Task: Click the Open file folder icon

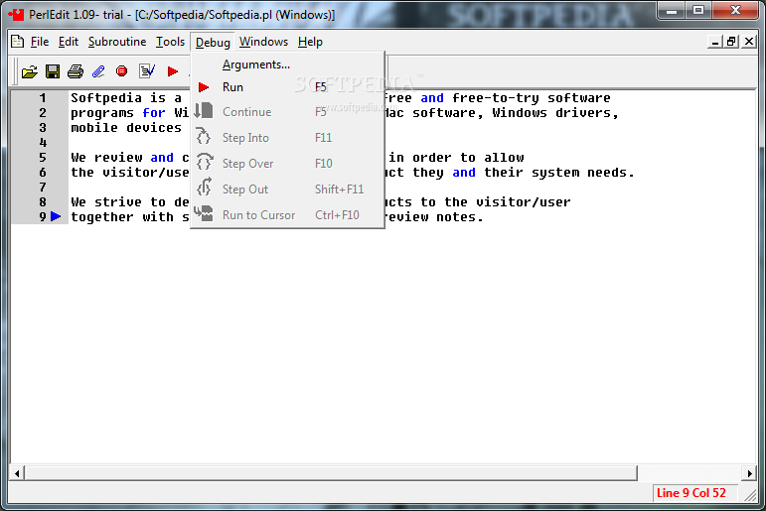Action: (30, 71)
